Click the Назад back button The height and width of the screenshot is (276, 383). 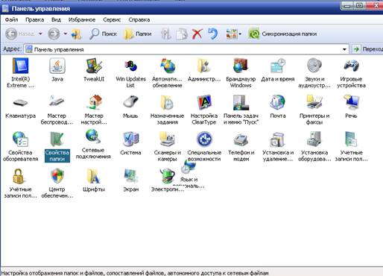click(20, 34)
